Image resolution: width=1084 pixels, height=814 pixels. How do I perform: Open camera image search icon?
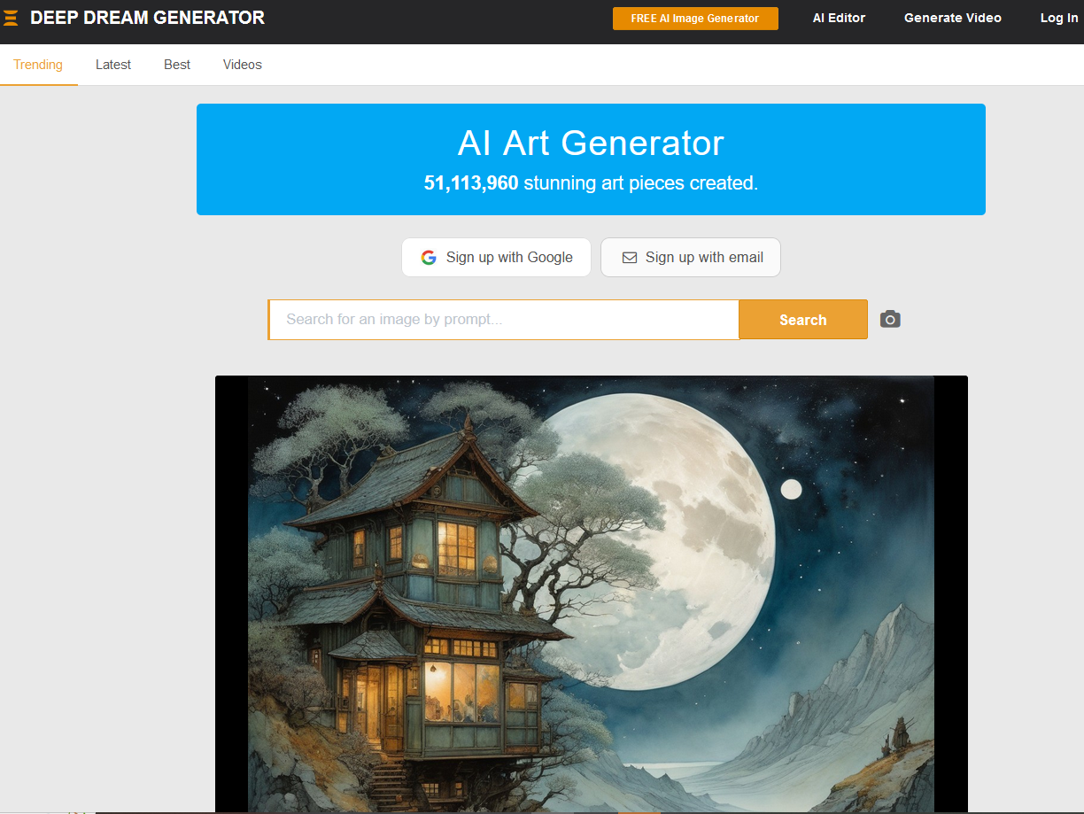(890, 319)
